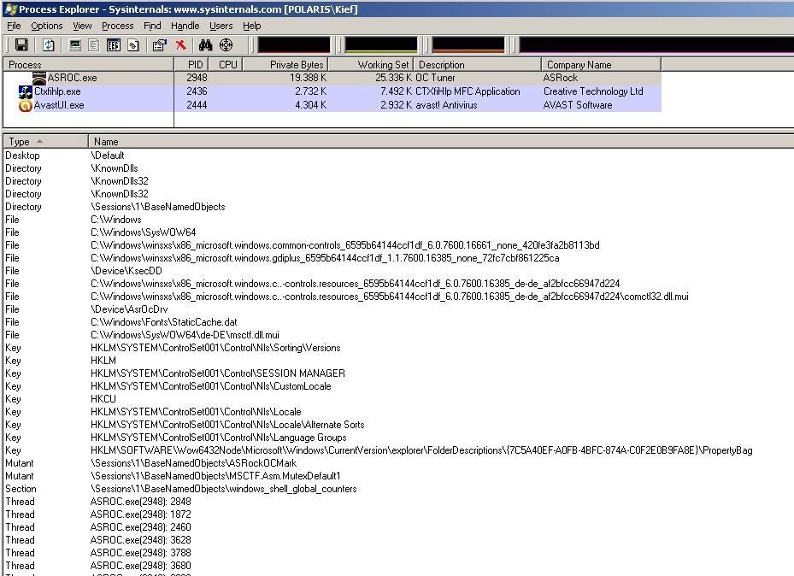Image resolution: width=794 pixels, height=576 pixels.
Task: Click the AvastUI.exe process icon
Action: pos(26,105)
